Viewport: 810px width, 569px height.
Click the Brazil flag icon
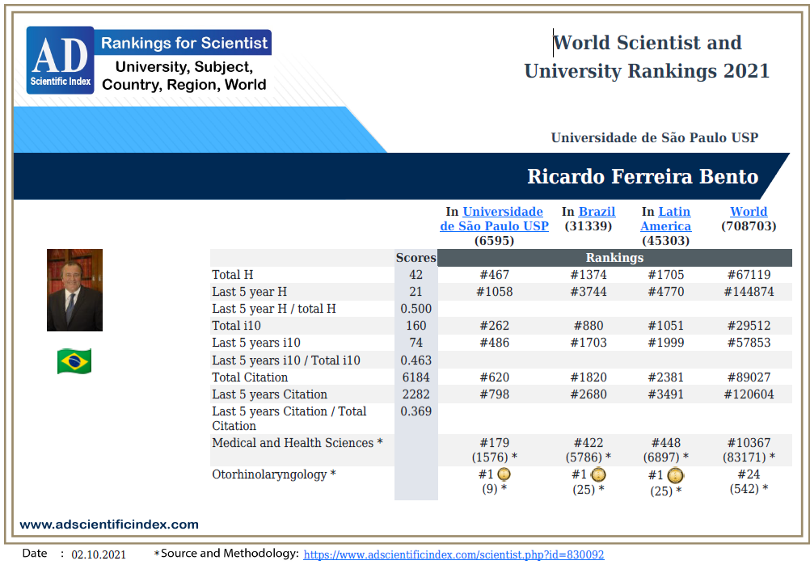click(x=74, y=361)
